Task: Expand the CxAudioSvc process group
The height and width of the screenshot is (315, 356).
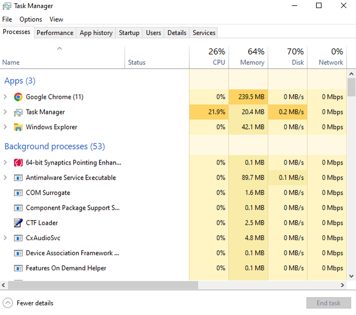Action: tap(5, 238)
